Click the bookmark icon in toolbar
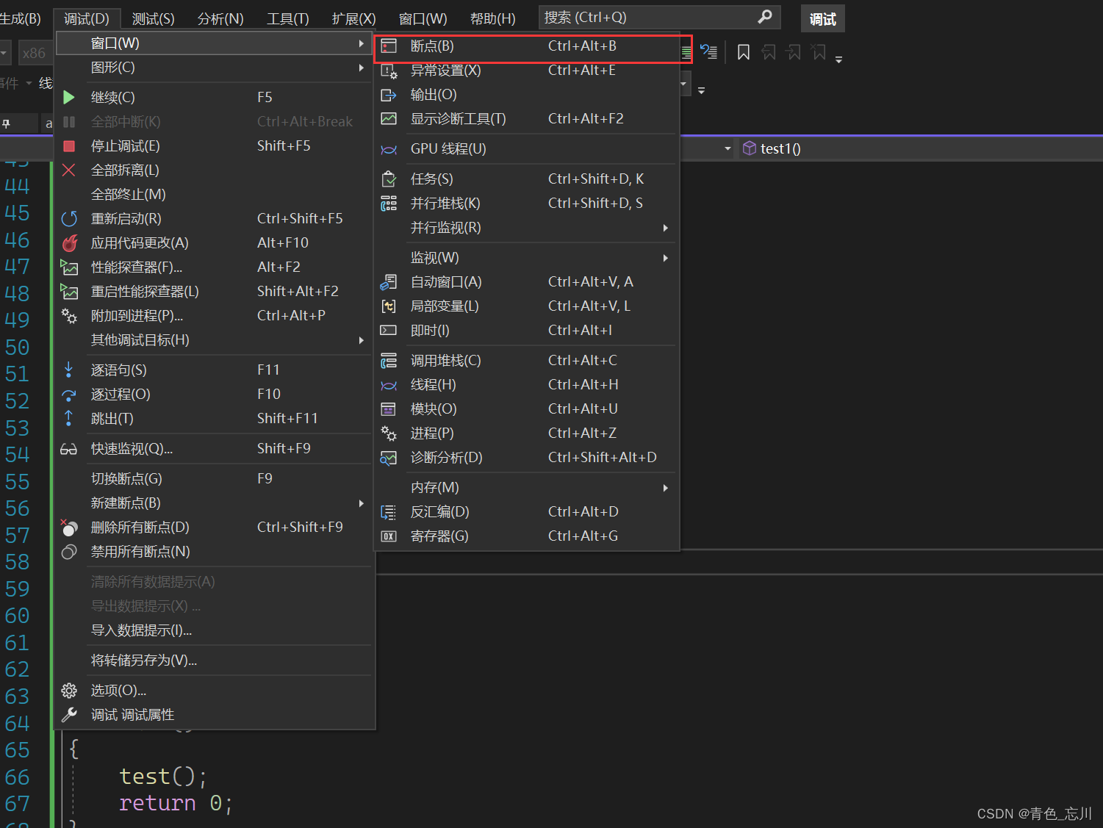Image resolution: width=1103 pixels, height=828 pixels. [744, 52]
